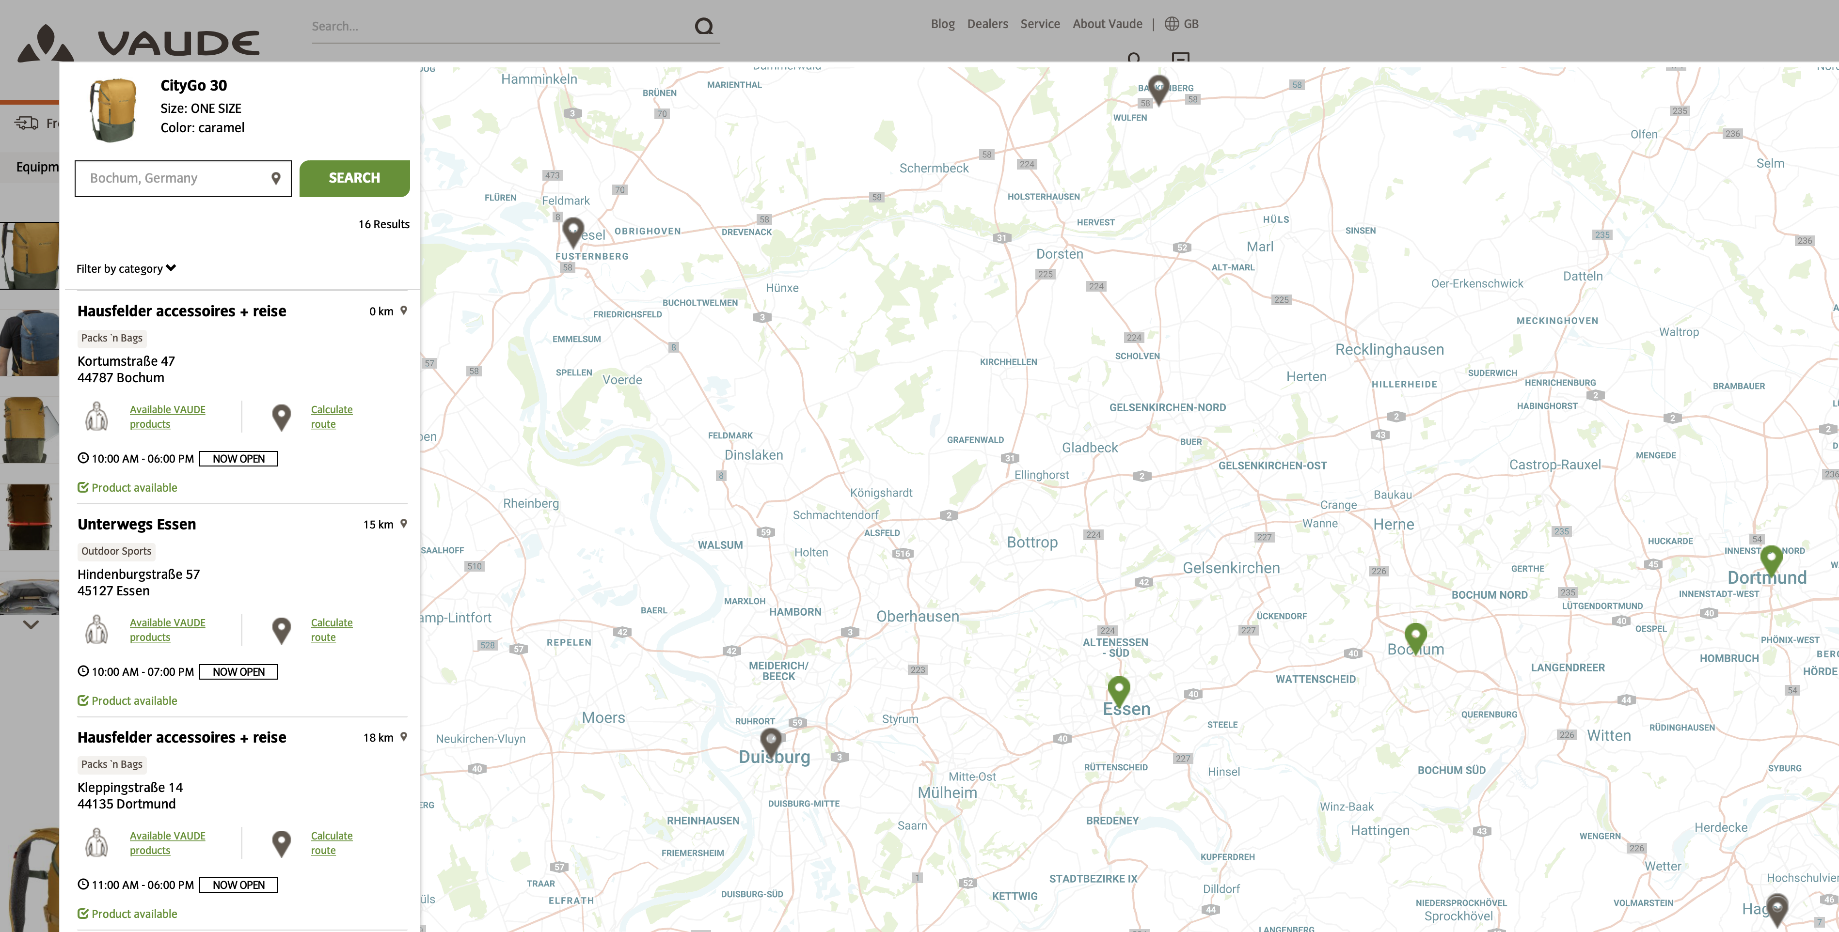Click Product available for Kleppingstraße store
The image size is (1839, 932).
pos(127,914)
